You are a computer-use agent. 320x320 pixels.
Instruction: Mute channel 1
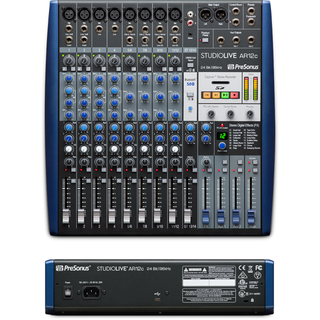(73, 170)
